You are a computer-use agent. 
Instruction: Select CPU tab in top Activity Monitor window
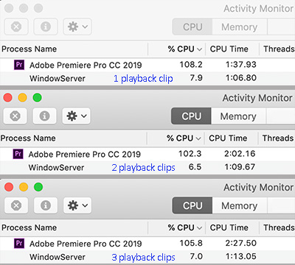pos(192,26)
